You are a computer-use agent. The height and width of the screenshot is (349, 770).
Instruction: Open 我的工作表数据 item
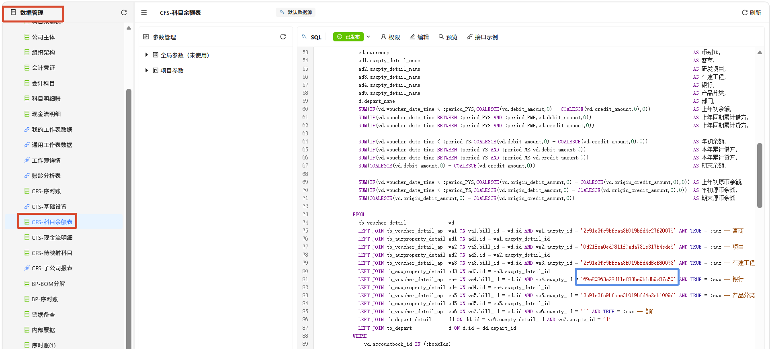point(52,130)
